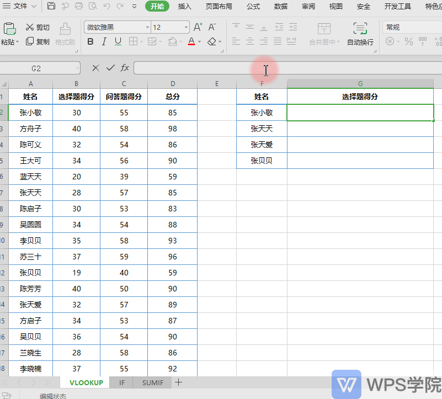Image resolution: width=442 pixels, height=399 pixels.
Task: Open the IF sheet tab
Action: coord(122,382)
